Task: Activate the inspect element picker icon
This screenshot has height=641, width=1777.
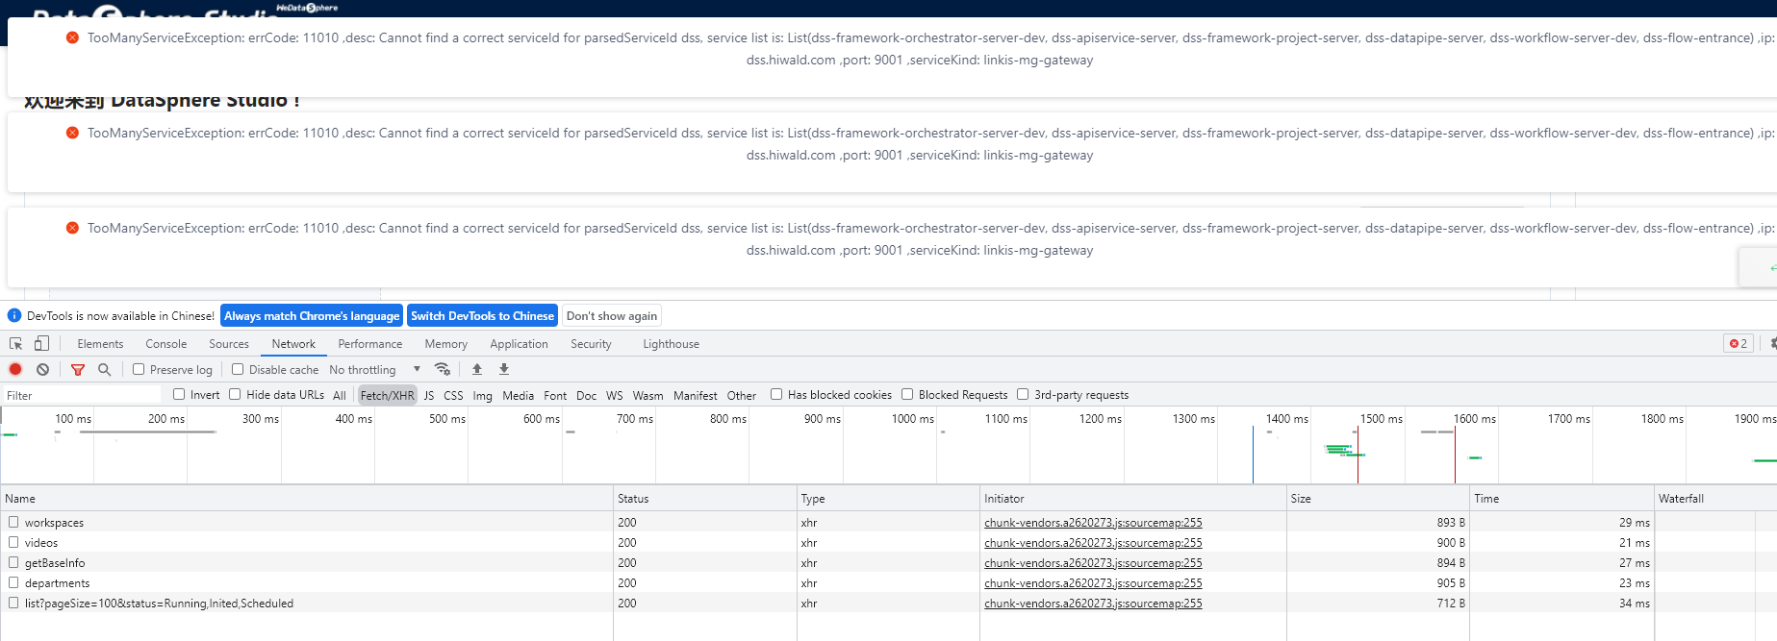Action: (x=15, y=343)
